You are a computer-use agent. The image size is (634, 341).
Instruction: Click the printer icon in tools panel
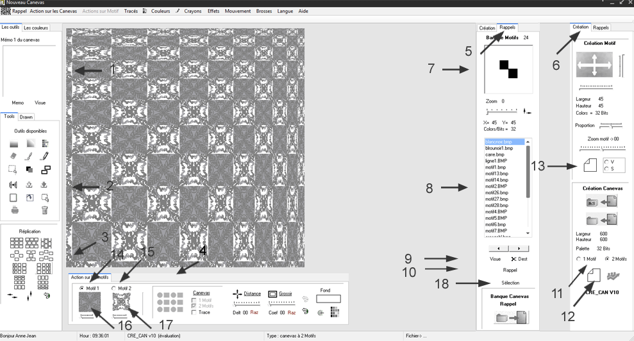click(14, 210)
